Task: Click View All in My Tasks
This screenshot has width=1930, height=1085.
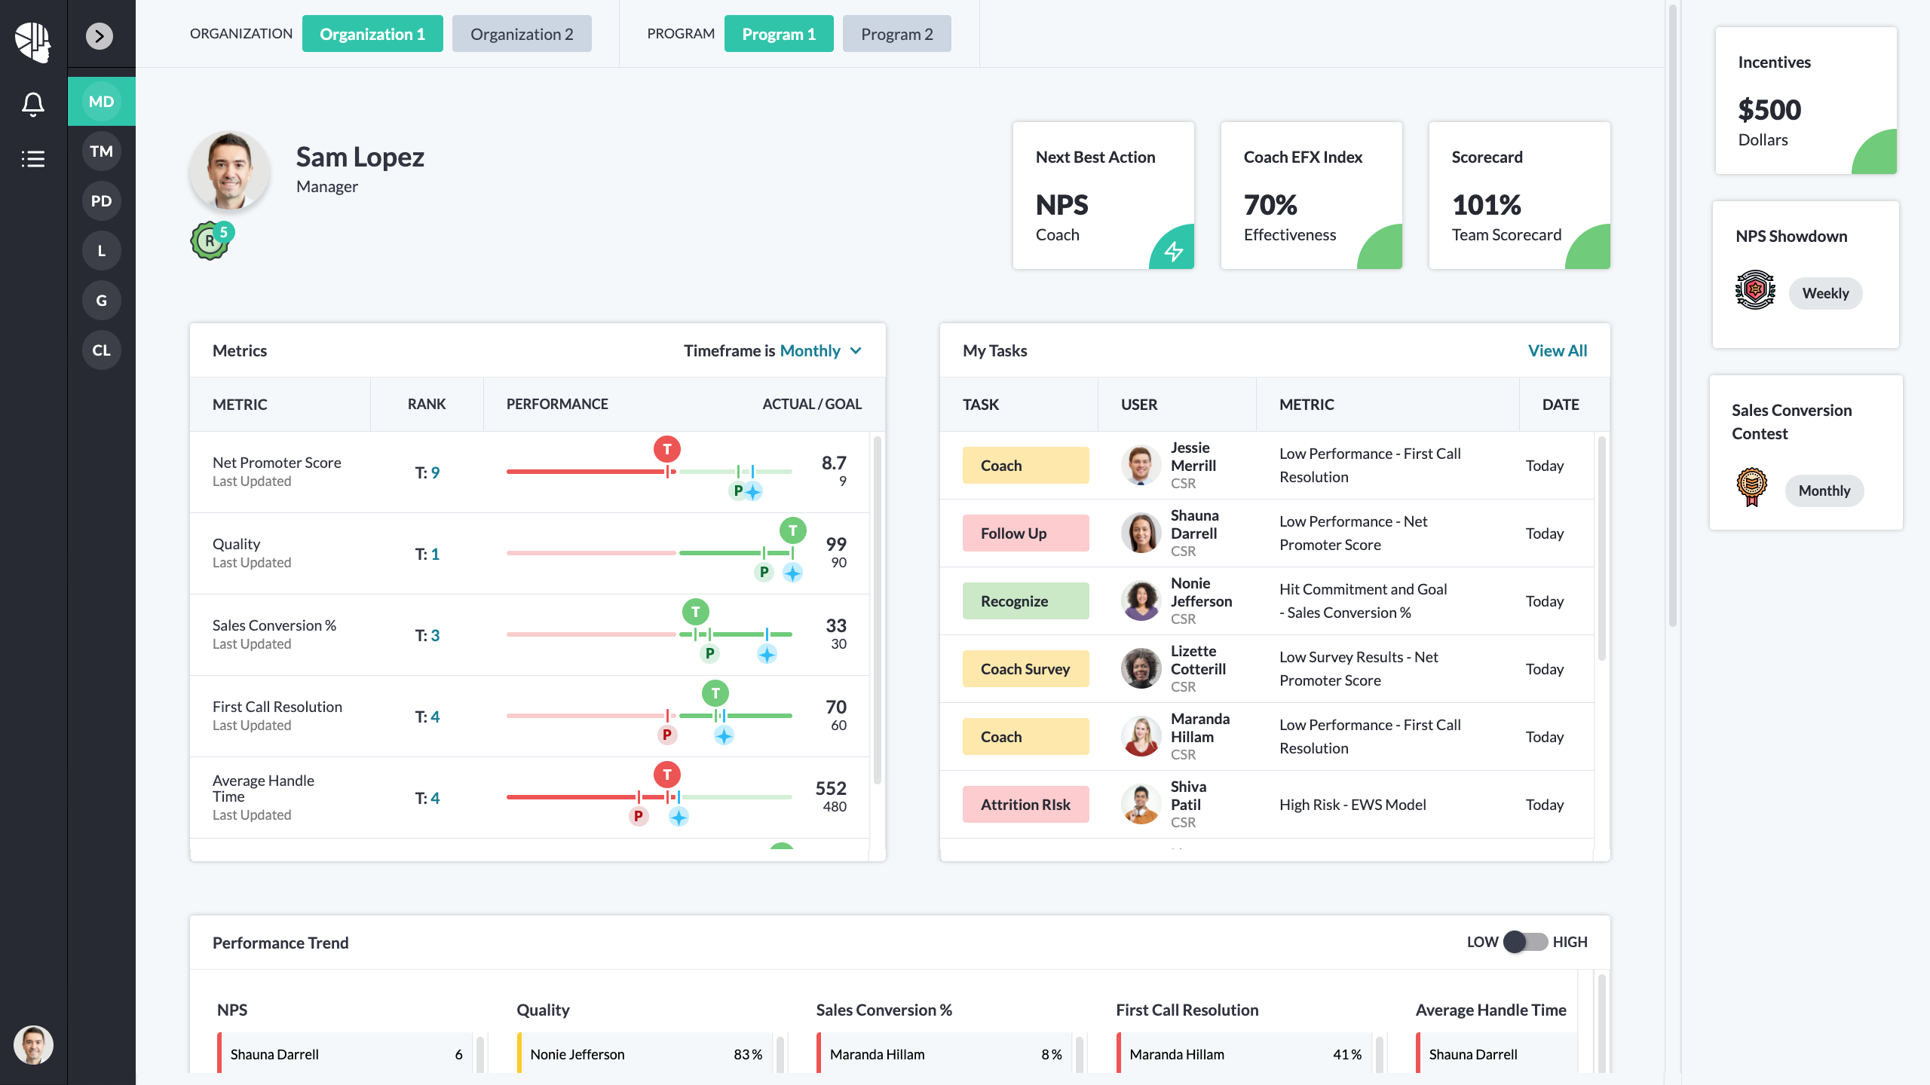Action: pyautogui.click(x=1557, y=351)
